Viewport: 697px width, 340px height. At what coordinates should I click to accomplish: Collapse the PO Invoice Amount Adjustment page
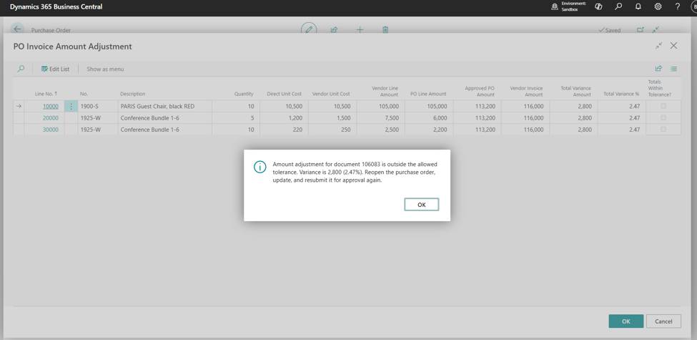[659, 46]
